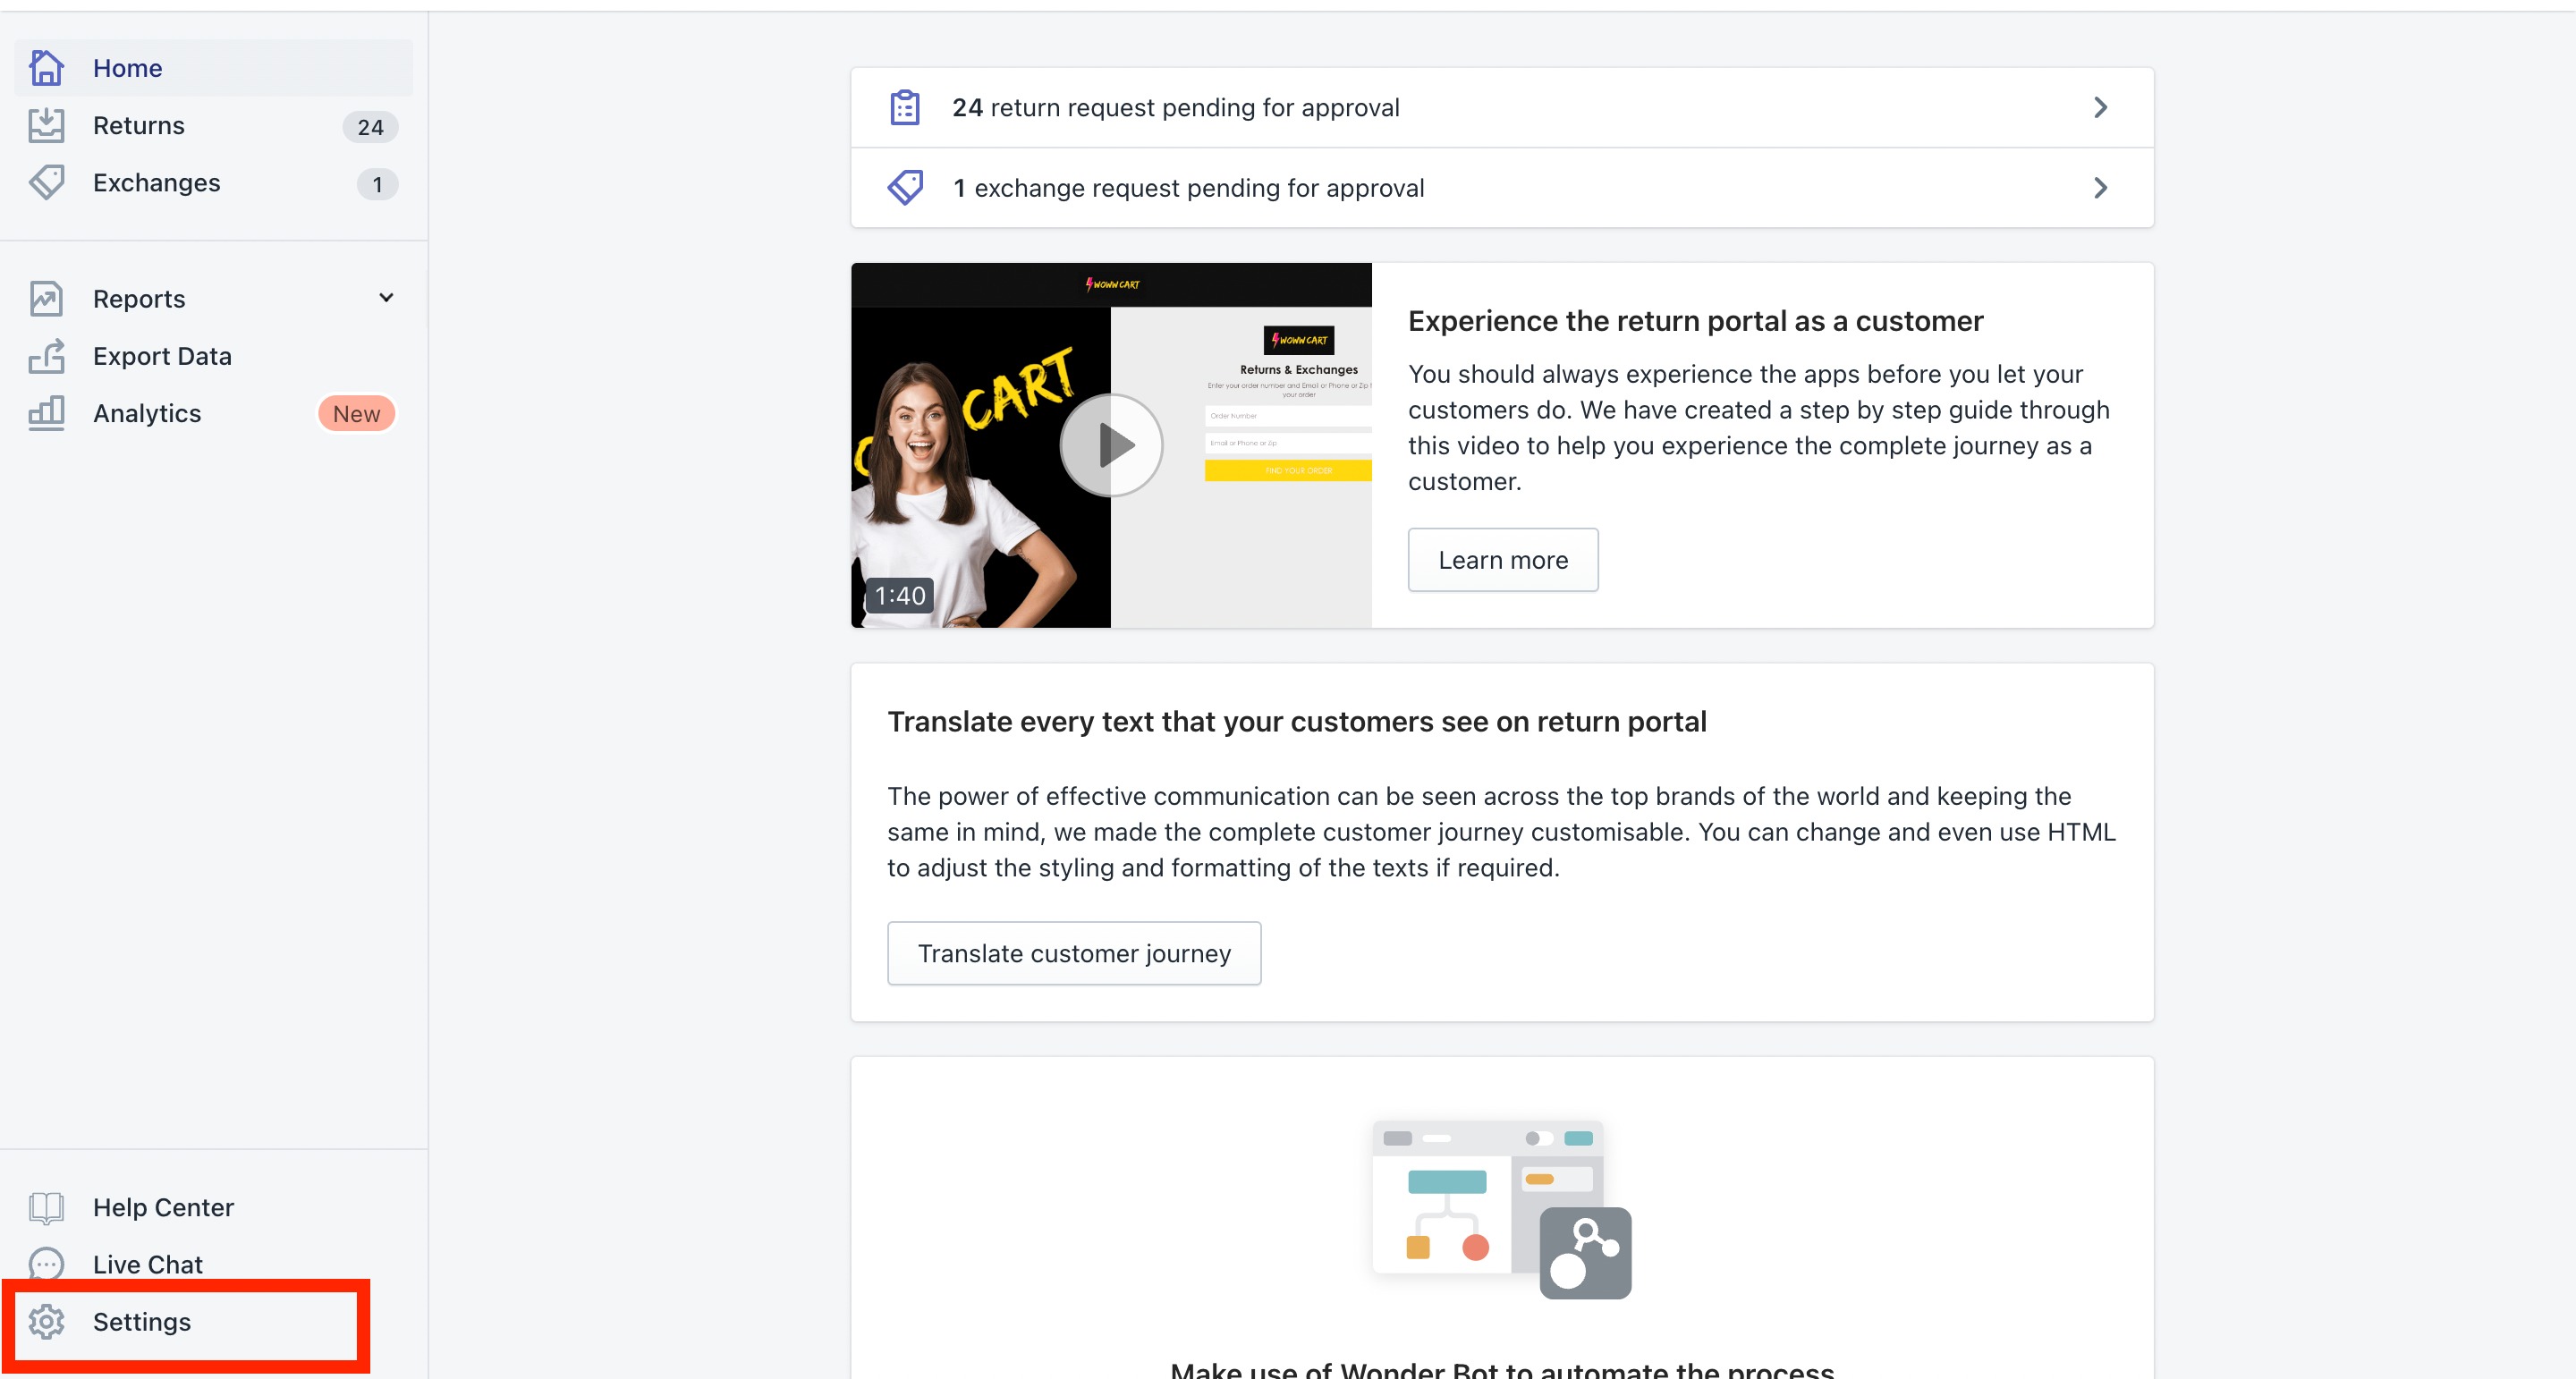This screenshot has width=2576, height=1379.
Task: Click the Settings gear icon
Action: (x=46, y=1321)
